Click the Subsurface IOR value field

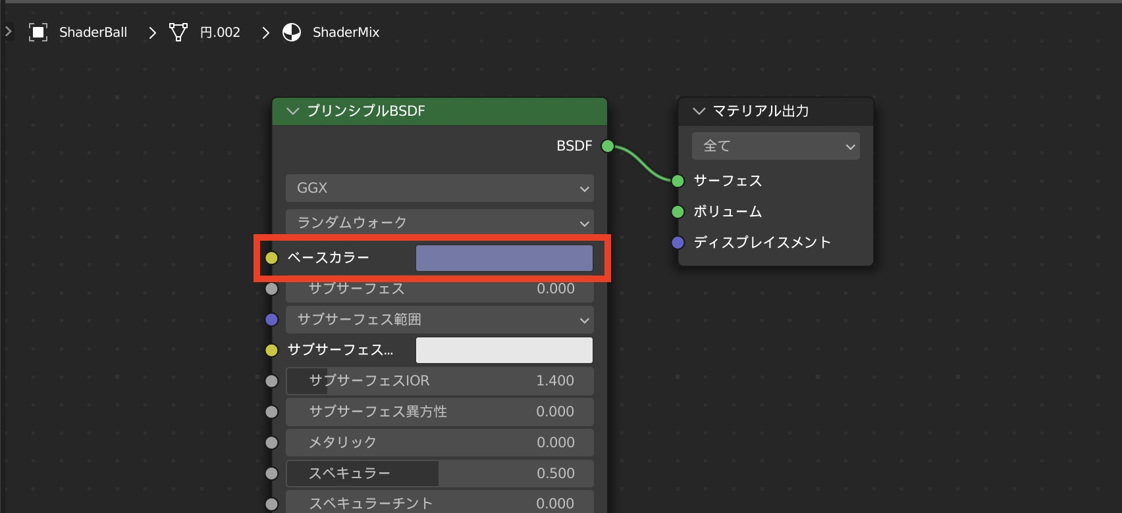tap(439, 381)
